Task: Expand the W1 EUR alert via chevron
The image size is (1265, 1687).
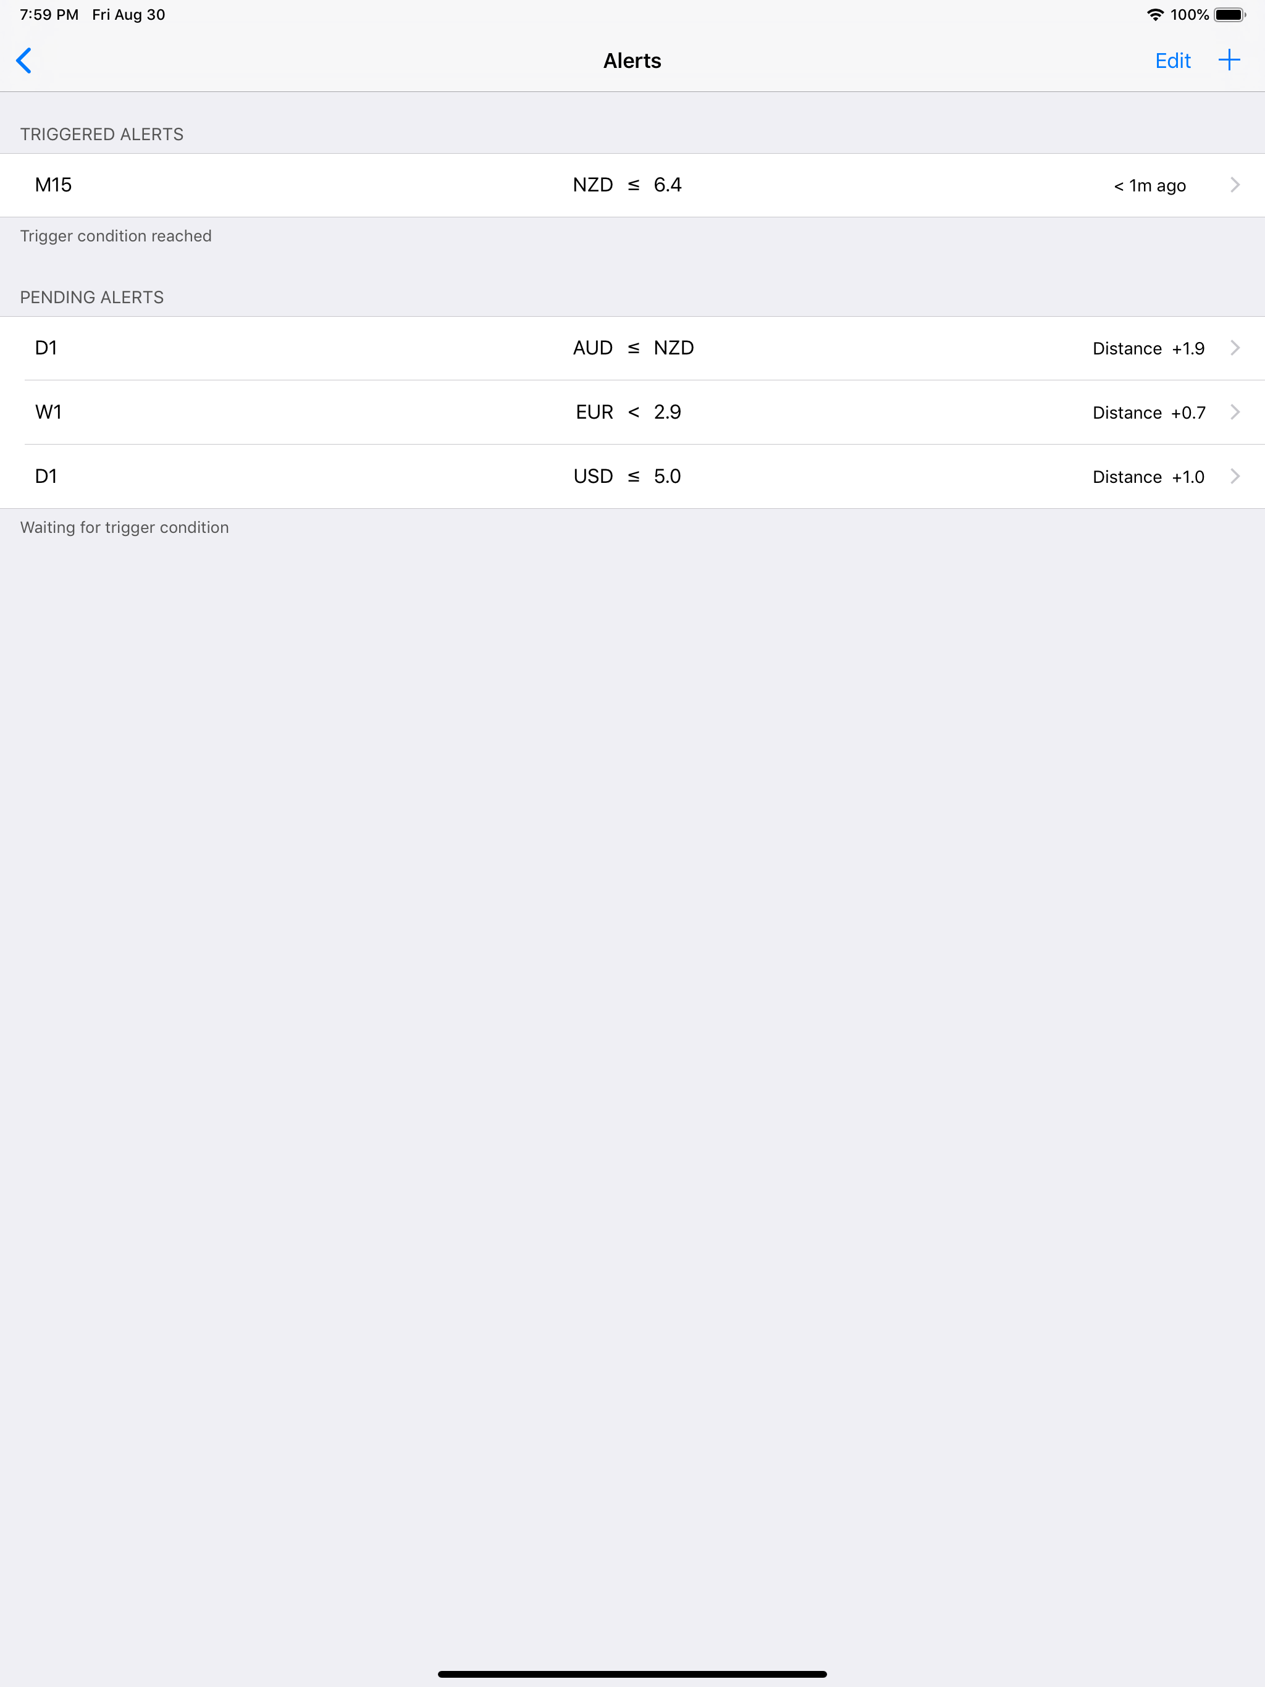Action: point(1237,412)
